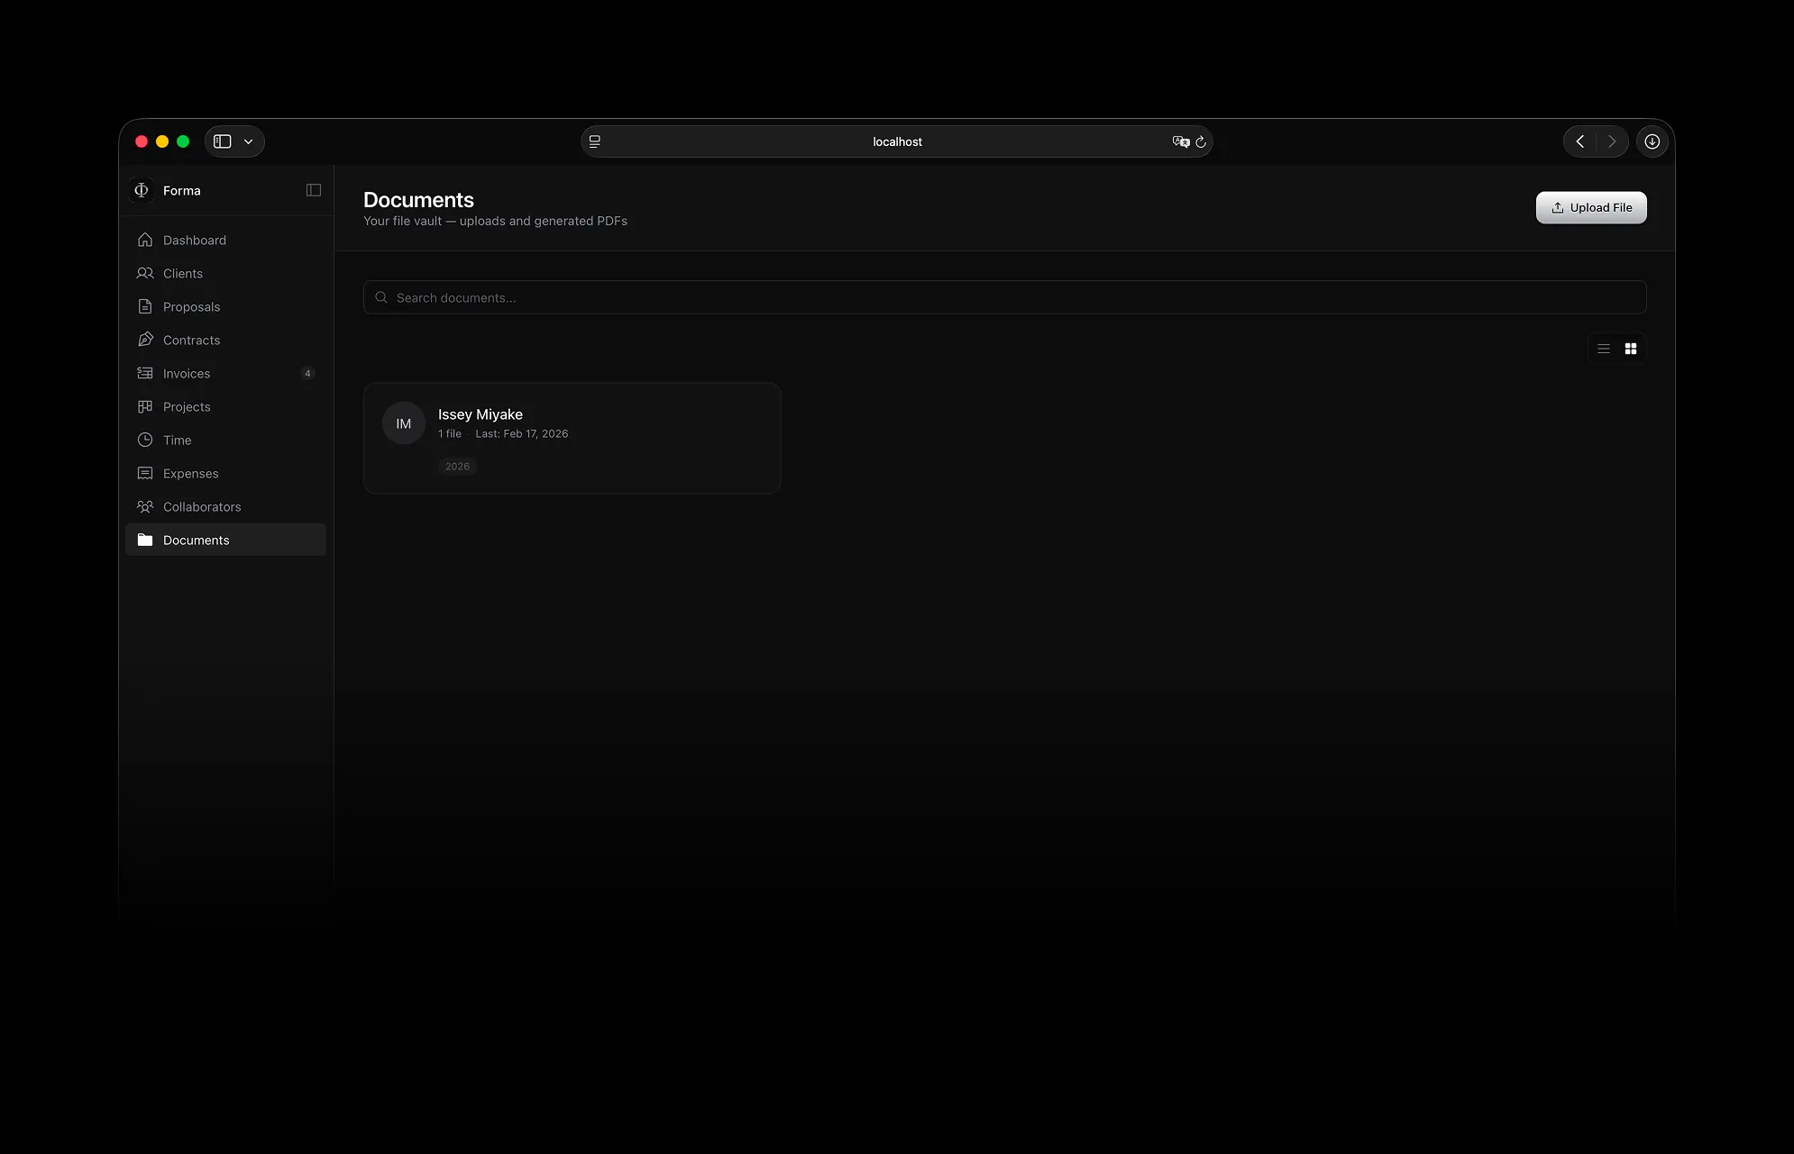Click the Projects board icon
Viewport: 1794px width, 1154px height.
(145, 407)
